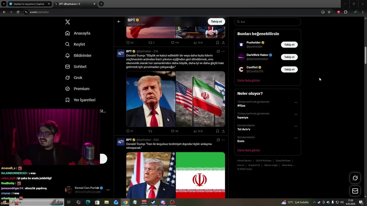Bookmark this page with the star icon

pyautogui.click(x=329, y=12)
